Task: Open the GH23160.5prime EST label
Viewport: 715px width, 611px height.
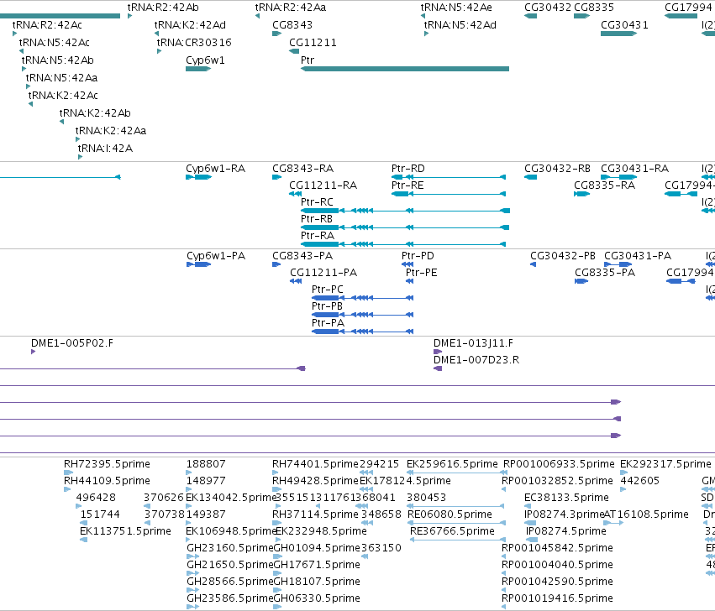Action: coord(230,548)
